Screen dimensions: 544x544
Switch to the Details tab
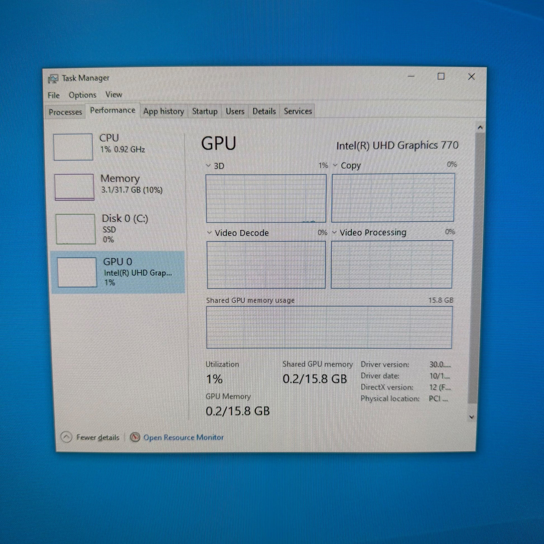(x=264, y=112)
